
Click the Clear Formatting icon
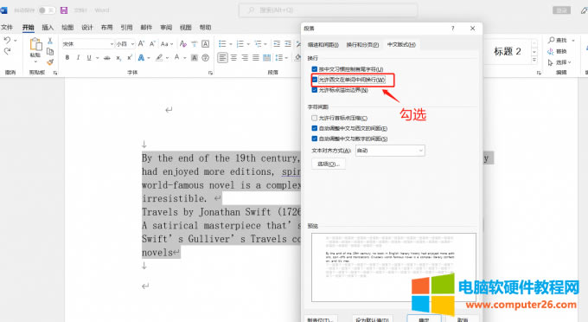[183, 44]
